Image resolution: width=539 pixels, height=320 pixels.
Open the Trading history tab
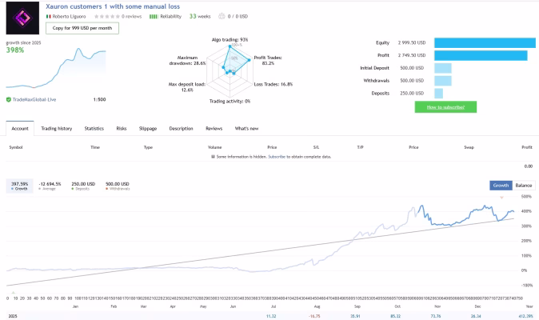click(57, 129)
